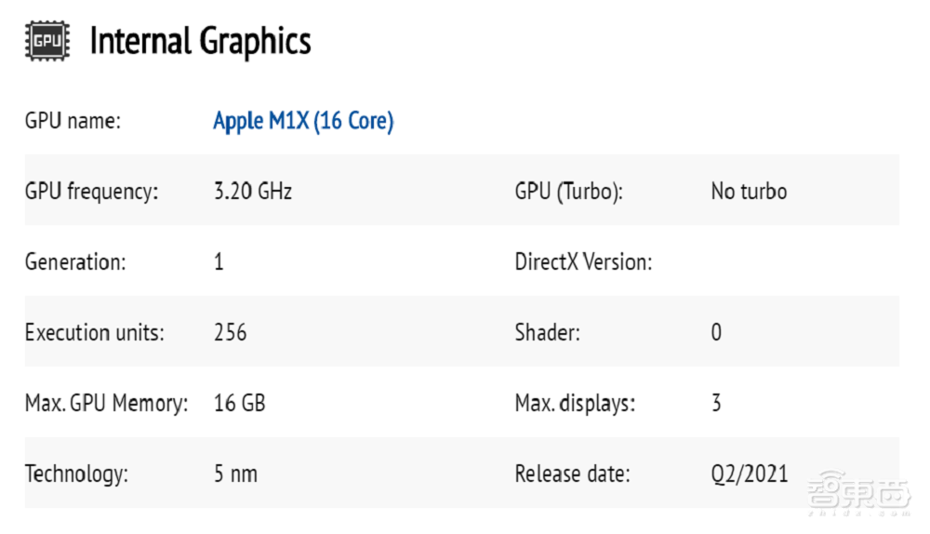Select the 5 nm technology value
This screenshot has width=930, height=534.
[x=235, y=474]
